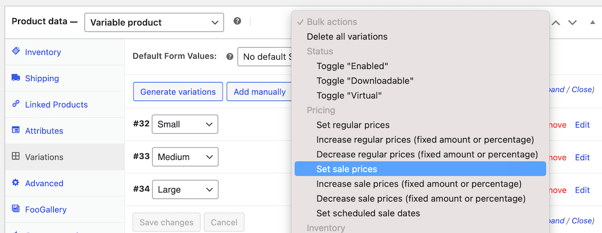The height and width of the screenshot is (233, 602).
Task: Open variation #34 Large dropdown
Action: tap(185, 189)
